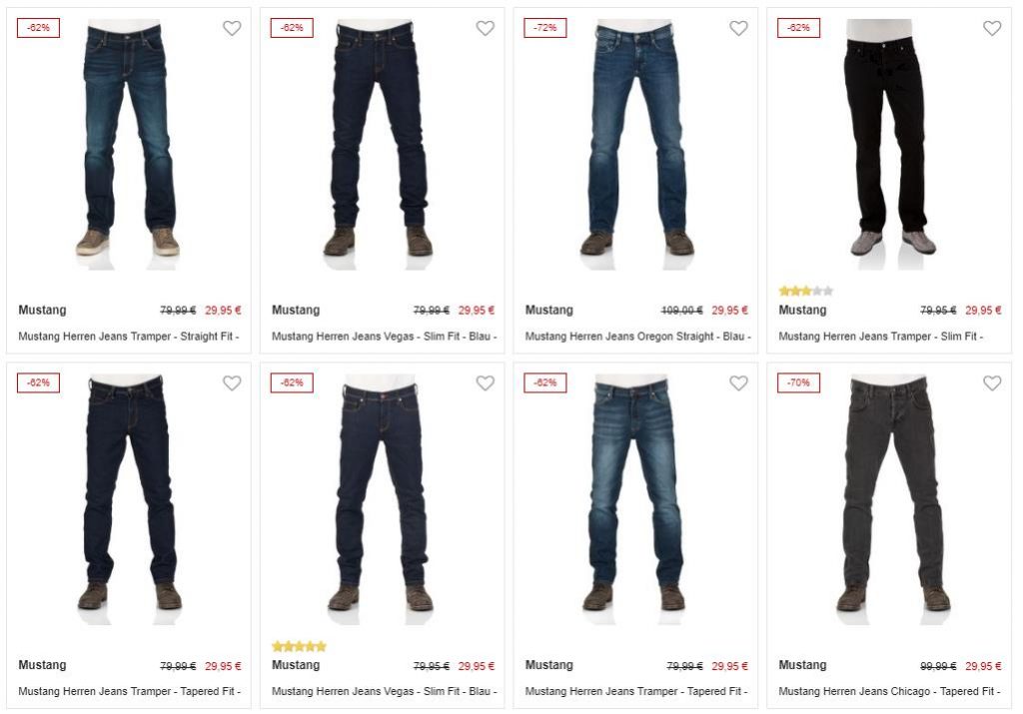Wishlist the Chicago Tapered Fit jeans
Image resolution: width=1023 pixels, height=714 pixels.
[992, 383]
